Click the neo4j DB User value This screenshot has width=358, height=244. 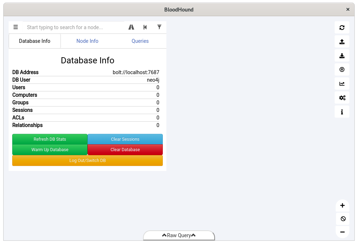click(153, 80)
